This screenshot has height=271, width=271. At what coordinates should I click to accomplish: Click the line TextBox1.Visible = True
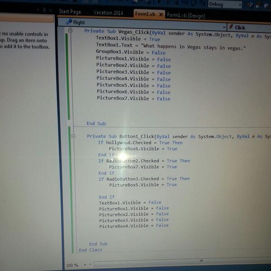click(x=128, y=39)
